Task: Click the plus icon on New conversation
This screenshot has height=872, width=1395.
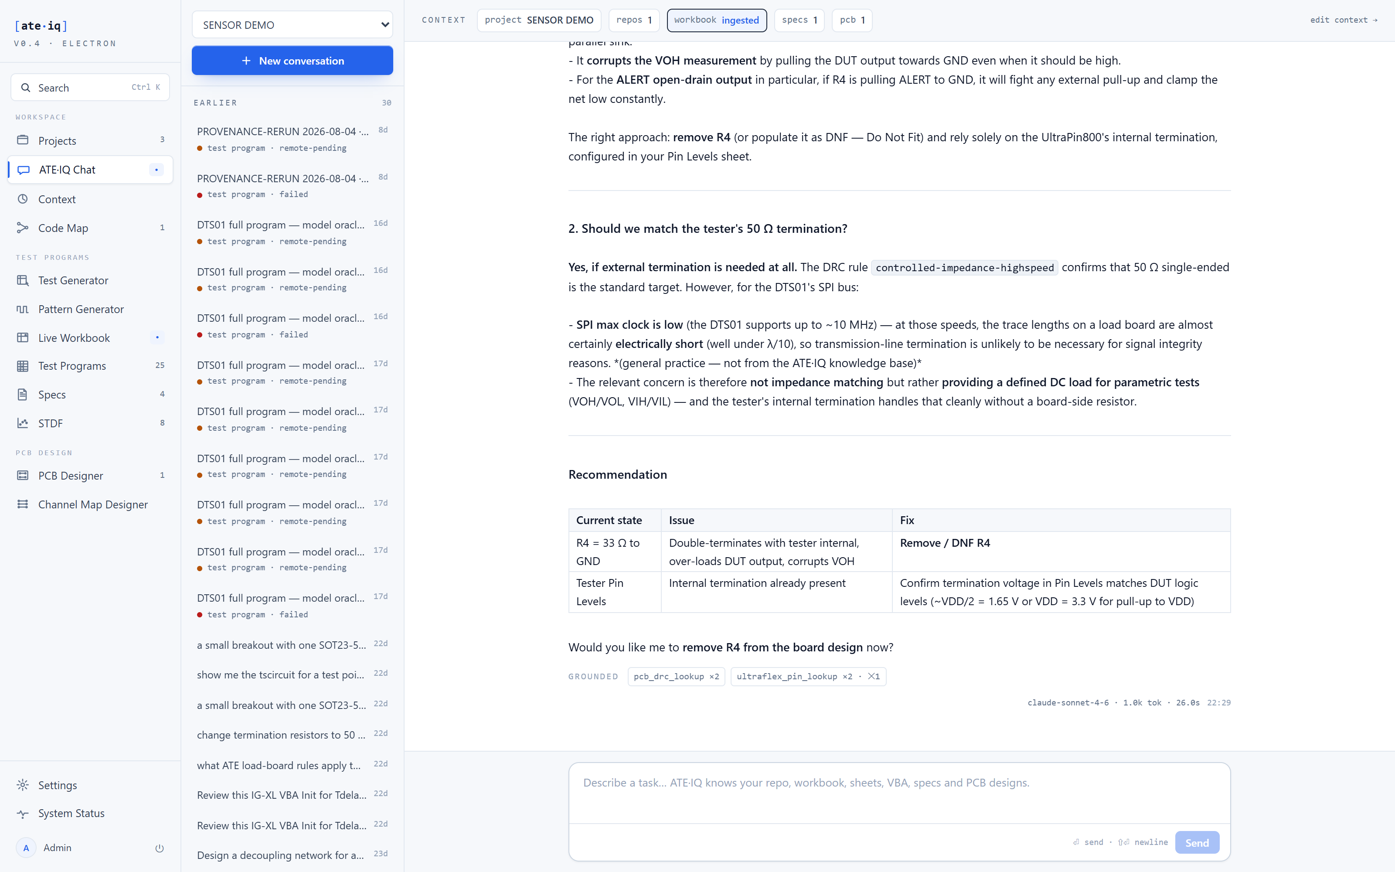Action: (x=246, y=61)
